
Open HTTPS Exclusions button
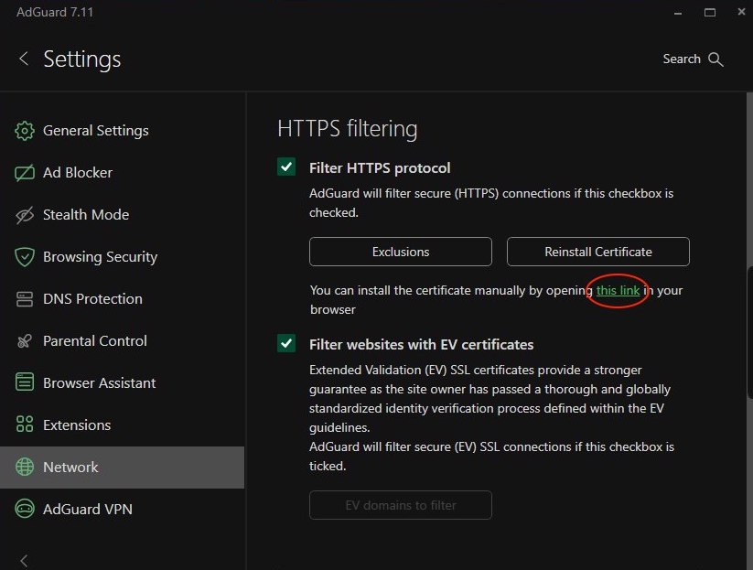click(x=401, y=252)
